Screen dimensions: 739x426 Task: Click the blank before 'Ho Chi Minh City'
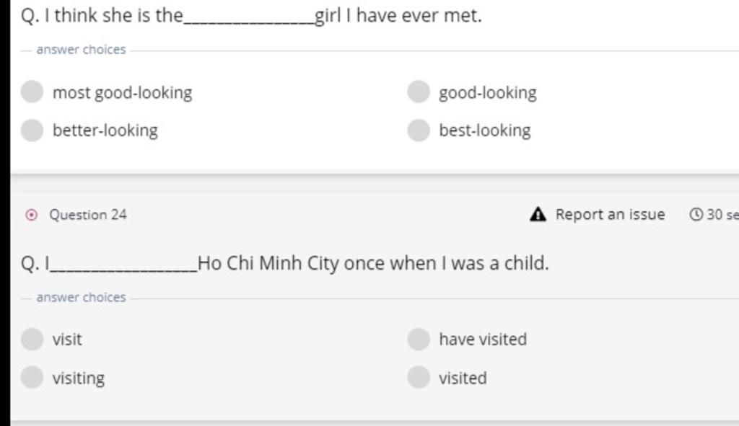click(x=123, y=265)
